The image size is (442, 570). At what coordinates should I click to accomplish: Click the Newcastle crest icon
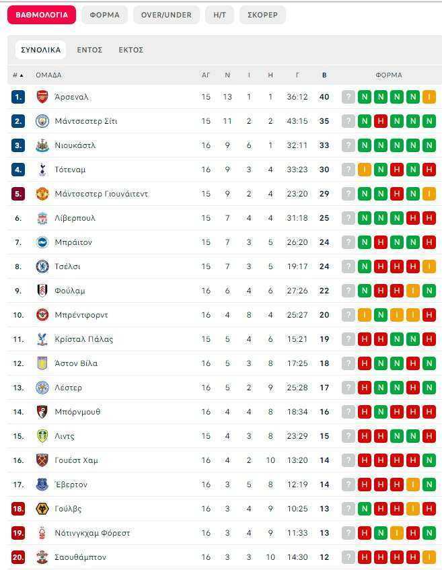click(x=42, y=145)
